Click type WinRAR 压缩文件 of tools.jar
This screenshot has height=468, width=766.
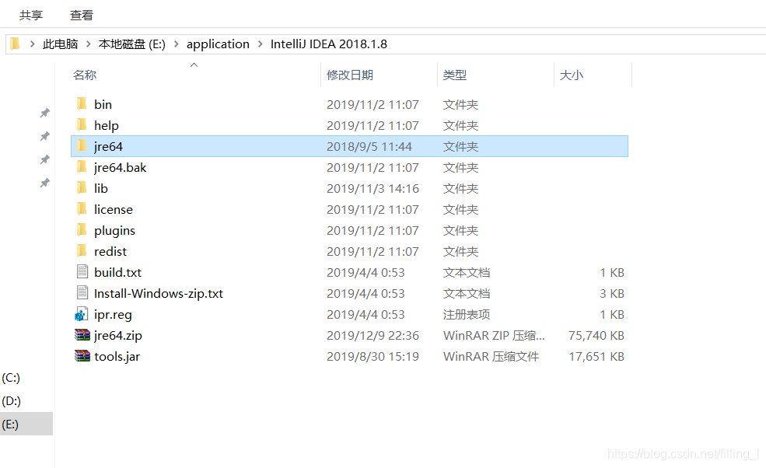pos(491,357)
